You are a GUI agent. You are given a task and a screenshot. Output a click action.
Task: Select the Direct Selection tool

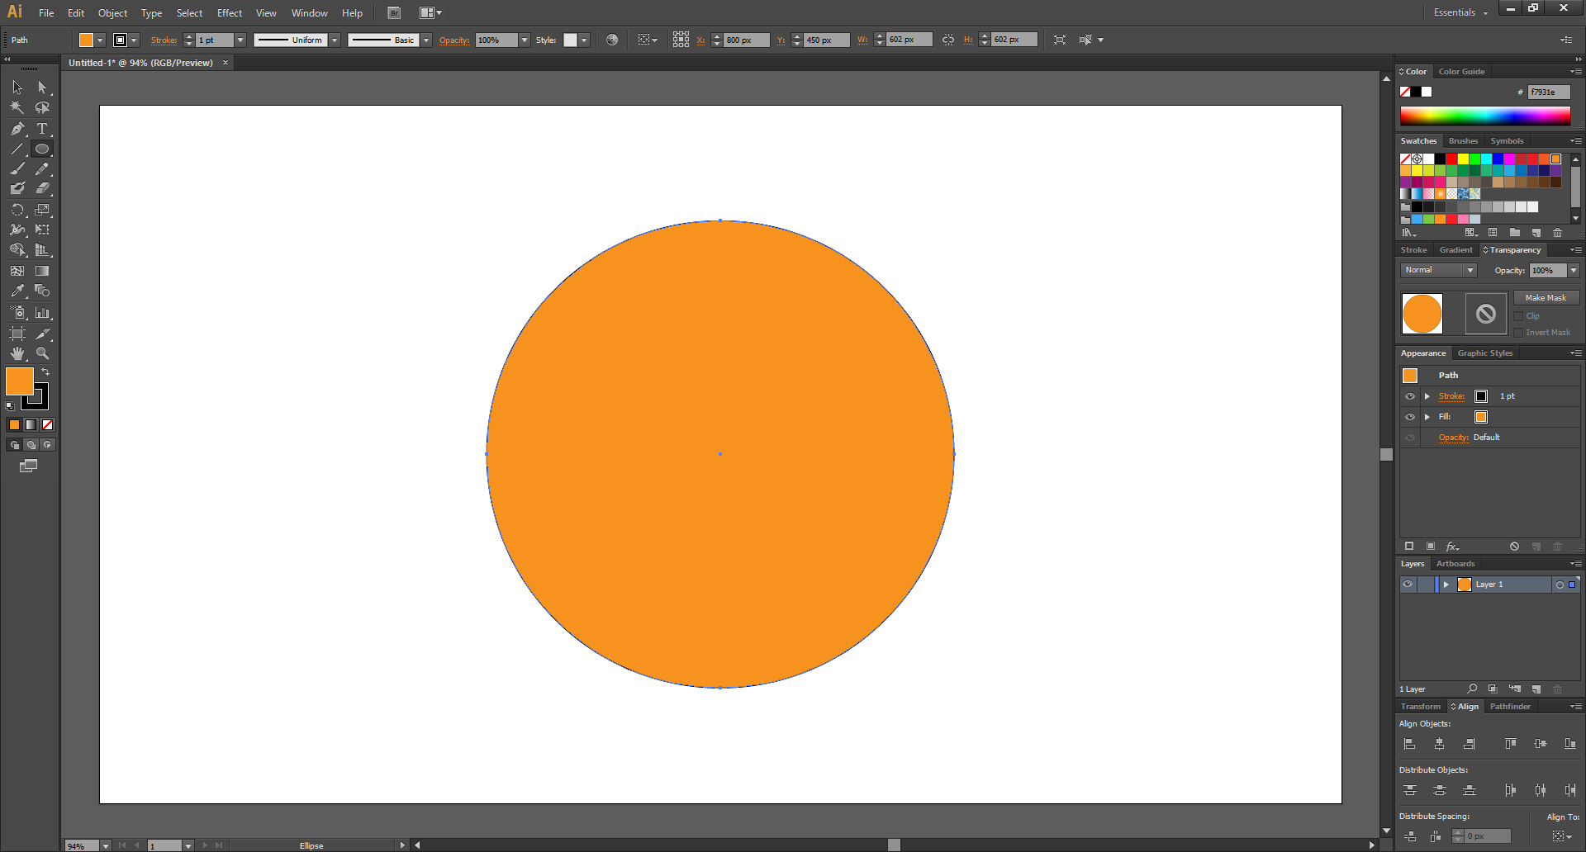pos(42,88)
